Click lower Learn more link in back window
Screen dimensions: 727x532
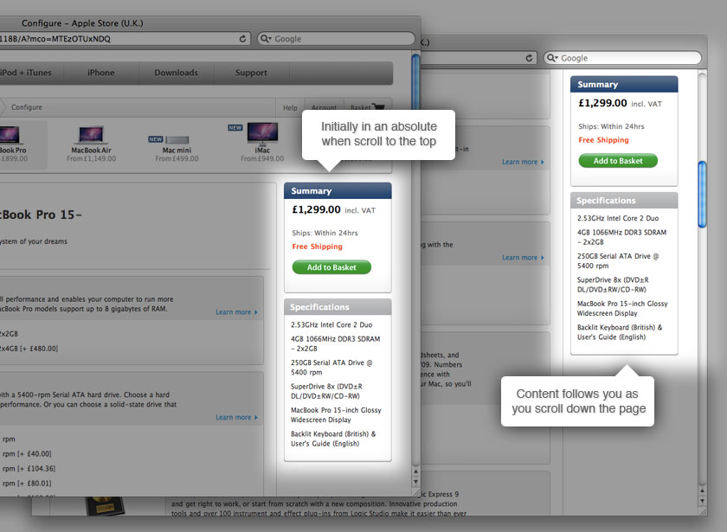coord(523,258)
